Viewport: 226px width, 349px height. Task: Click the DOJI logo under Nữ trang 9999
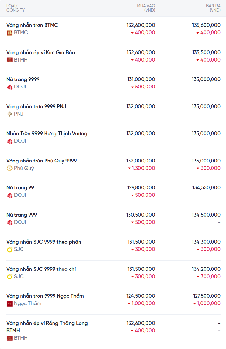(x=10, y=87)
